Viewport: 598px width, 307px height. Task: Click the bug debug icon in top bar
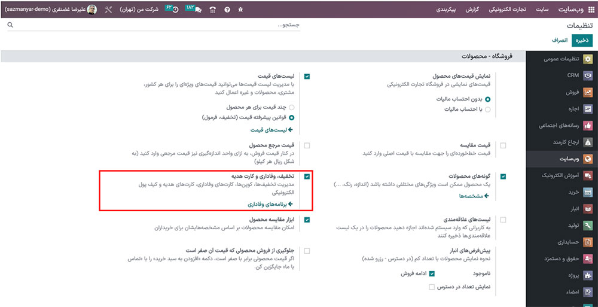point(240,10)
